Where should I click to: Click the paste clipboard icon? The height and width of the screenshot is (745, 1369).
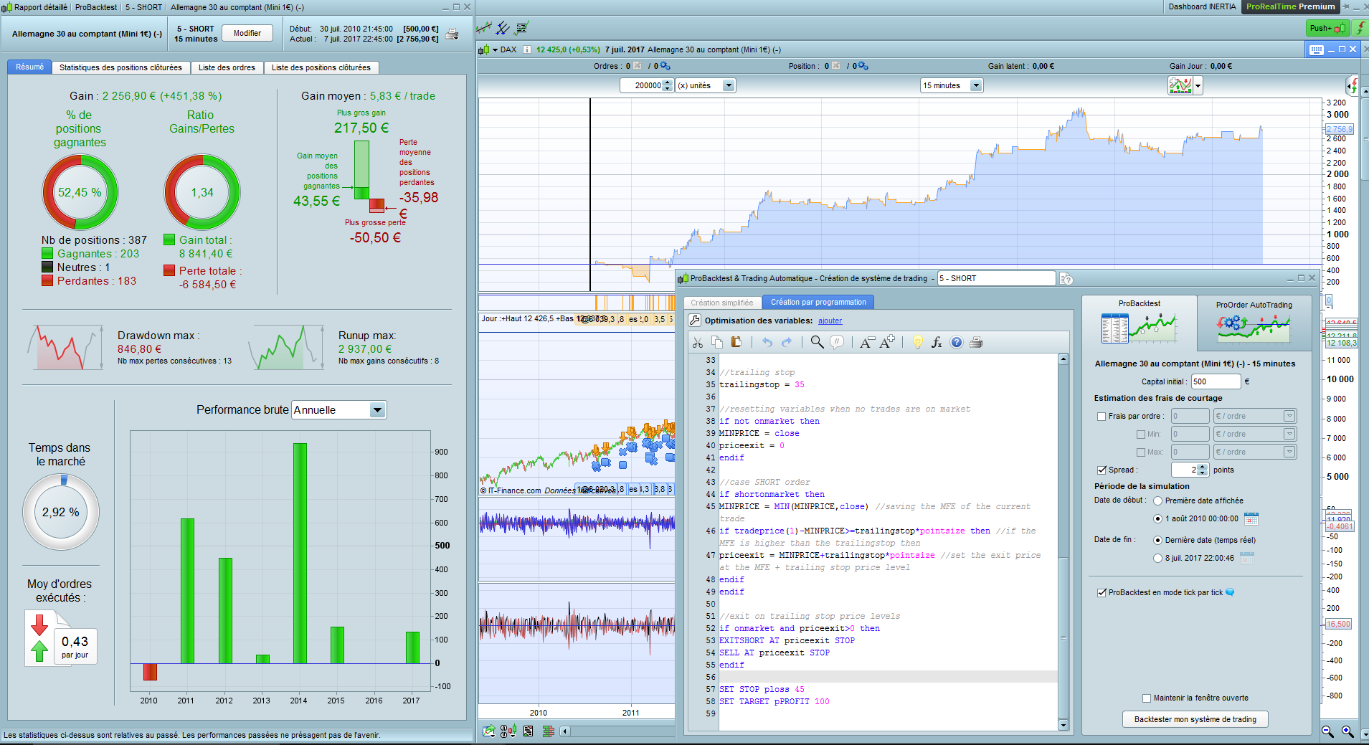tap(736, 342)
